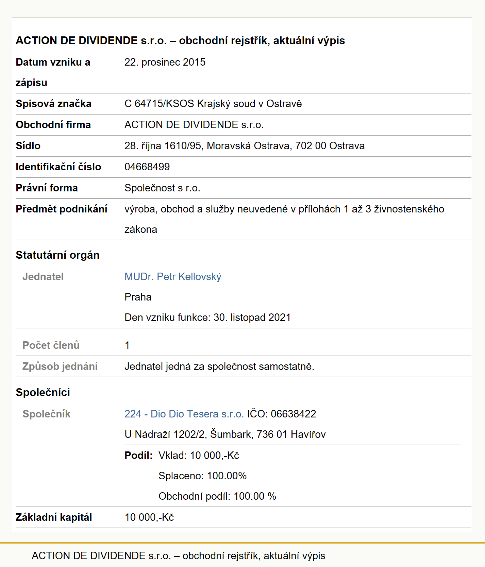Click the Počet členů value 1
The height and width of the screenshot is (567, 485).
(x=127, y=345)
